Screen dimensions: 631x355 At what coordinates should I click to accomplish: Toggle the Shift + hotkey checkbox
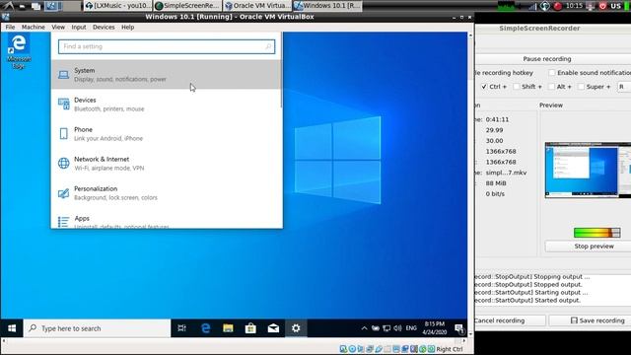pos(517,87)
